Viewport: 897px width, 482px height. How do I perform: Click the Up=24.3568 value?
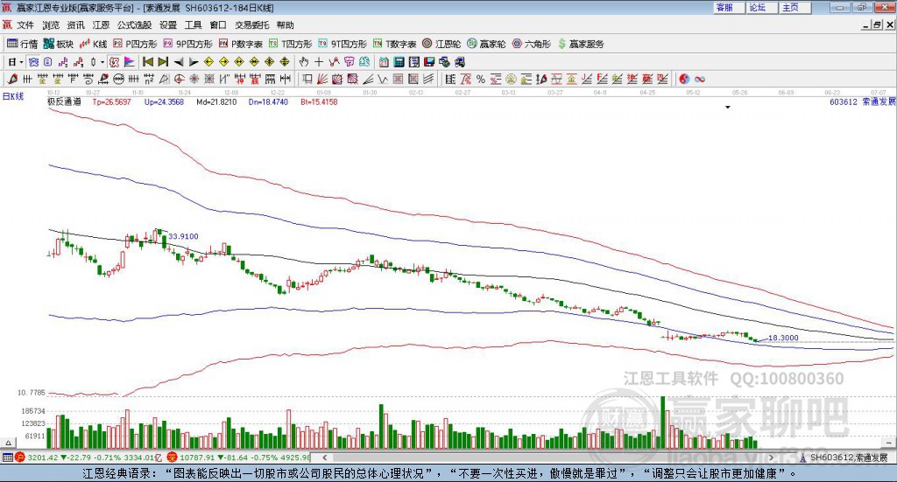pyautogui.click(x=164, y=101)
